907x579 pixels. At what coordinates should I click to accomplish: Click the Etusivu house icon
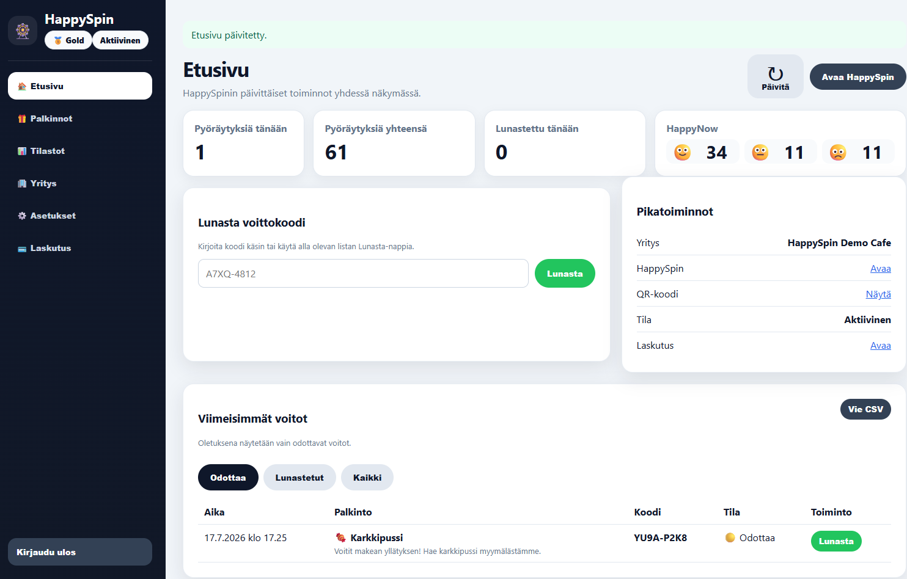coord(22,86)
